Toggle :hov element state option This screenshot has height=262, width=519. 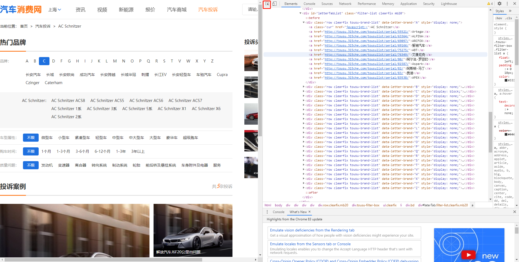pos(499,18)
